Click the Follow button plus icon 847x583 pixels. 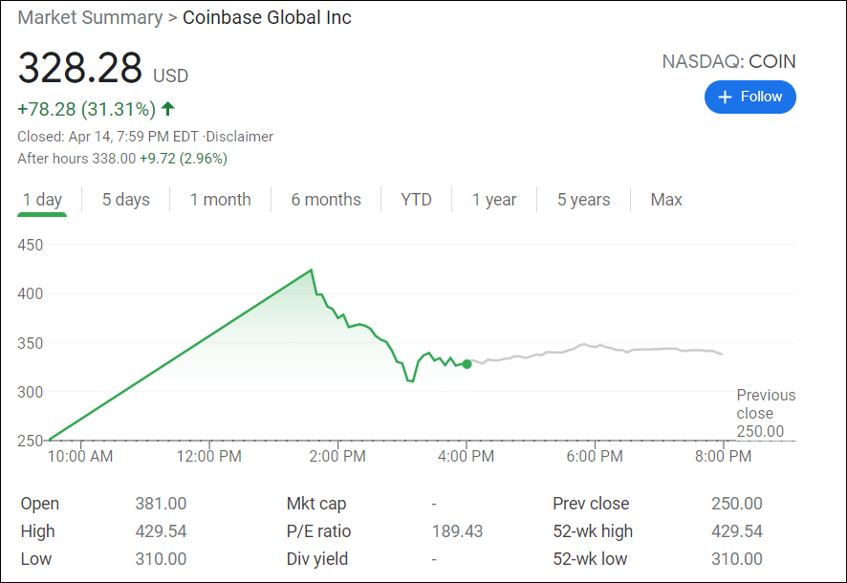725,97
